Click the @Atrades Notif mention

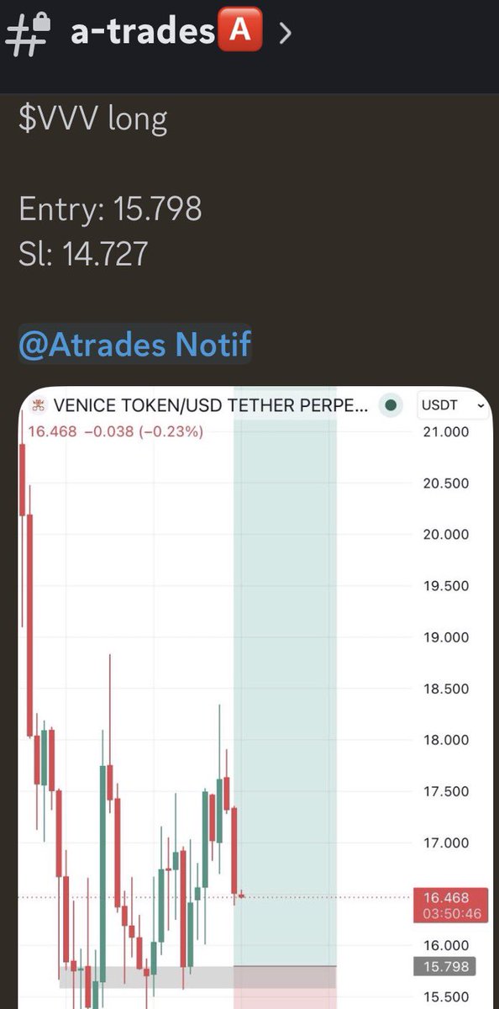click(x=134, y=345)
